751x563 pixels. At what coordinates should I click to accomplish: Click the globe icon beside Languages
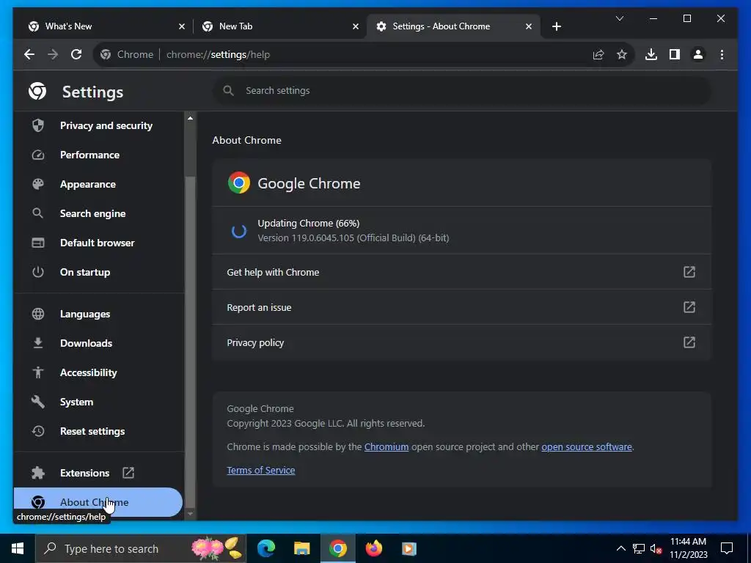coord(38,314)
